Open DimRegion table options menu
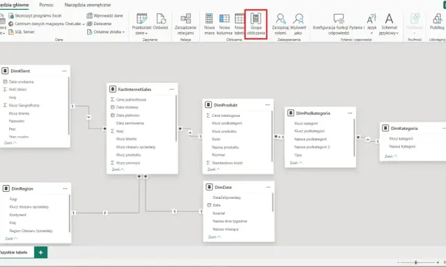Viewport: 446px width, 267px height. coord(65,188)
